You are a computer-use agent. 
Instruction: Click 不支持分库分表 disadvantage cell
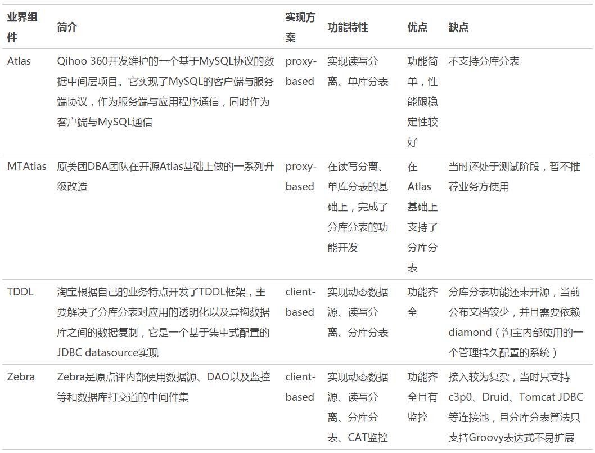coord(484,61)
